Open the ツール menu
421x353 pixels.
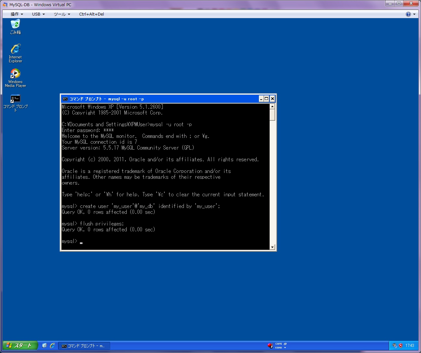(x=62, y=14)
